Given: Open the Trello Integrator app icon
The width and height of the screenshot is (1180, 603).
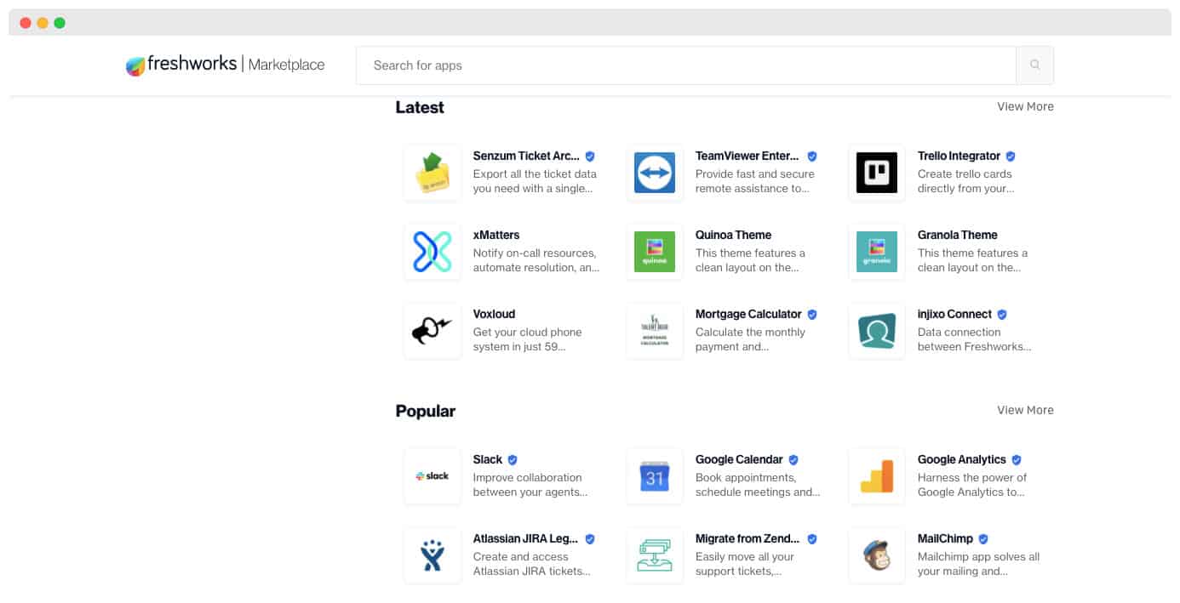Looking at the screenshot, I should point(877,173).
